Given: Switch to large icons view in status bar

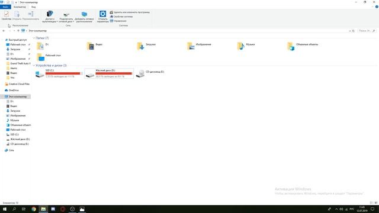Looking at the screenshot, I should coord(376,203).
